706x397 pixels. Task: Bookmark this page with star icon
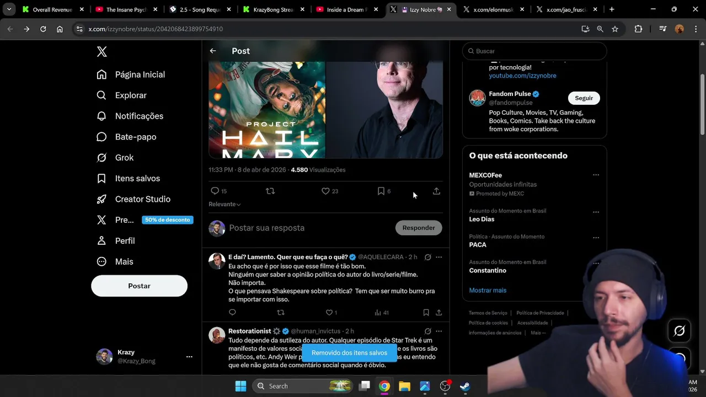click(615, 29)
